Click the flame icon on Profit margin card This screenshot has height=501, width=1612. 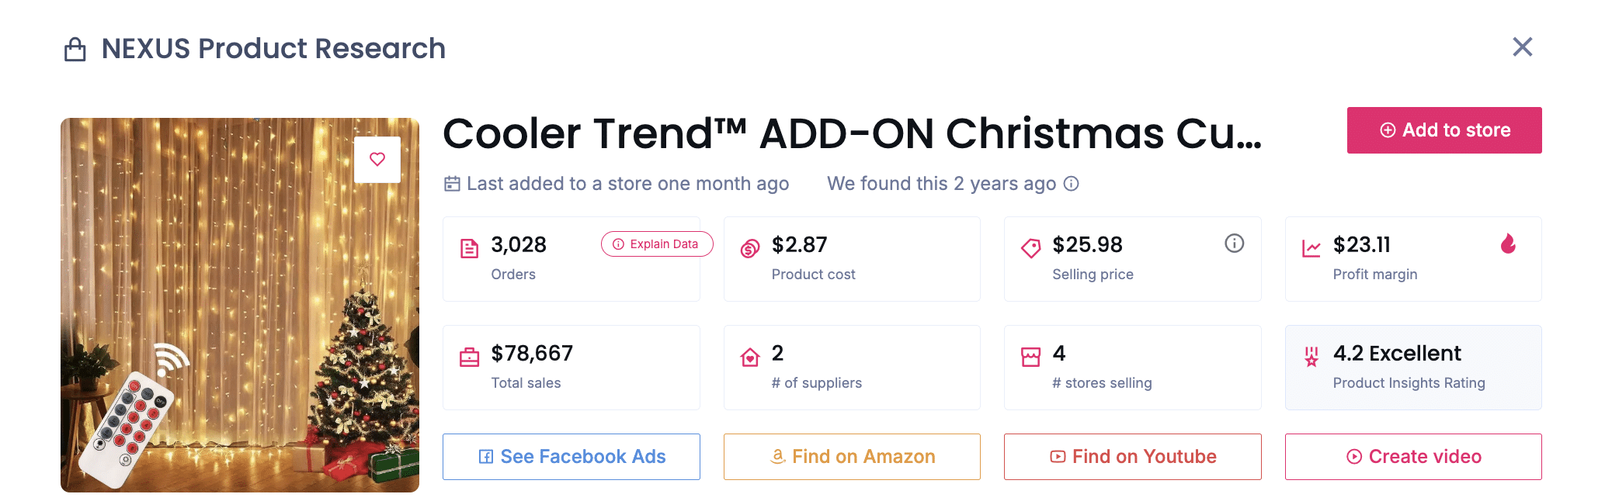(x=1508, y=244)
